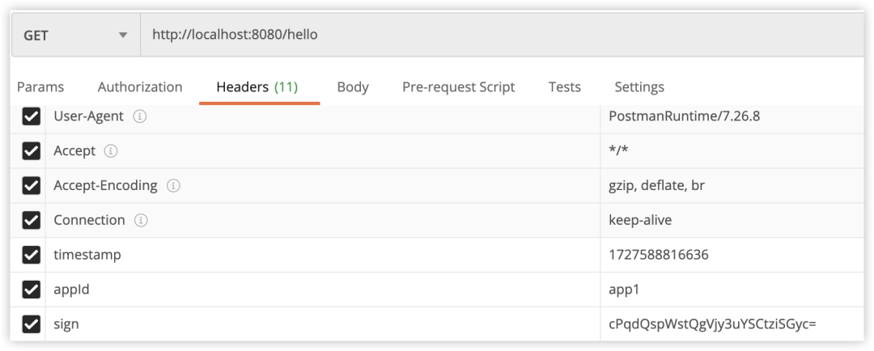
Task: Click the request URL field
Action: click(x=502, y=35)
